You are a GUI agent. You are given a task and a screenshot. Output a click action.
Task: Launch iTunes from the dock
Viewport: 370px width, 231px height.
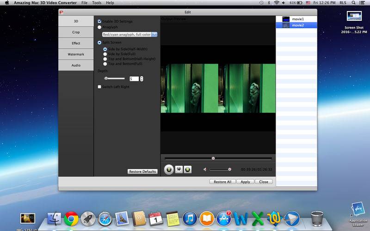190,219
